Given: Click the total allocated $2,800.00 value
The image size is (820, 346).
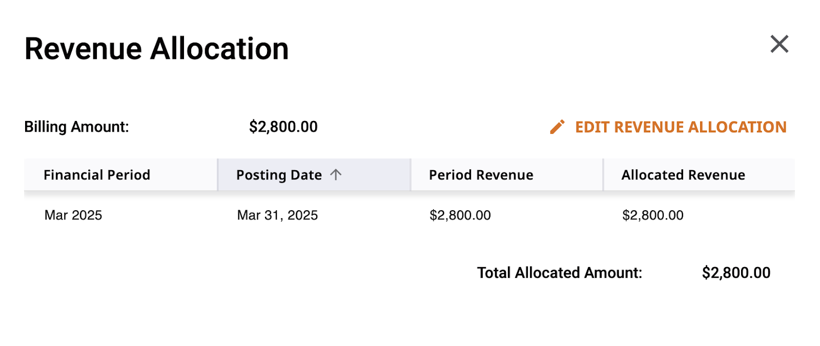Looking at the screenshot, I should [x=736, y=273].
